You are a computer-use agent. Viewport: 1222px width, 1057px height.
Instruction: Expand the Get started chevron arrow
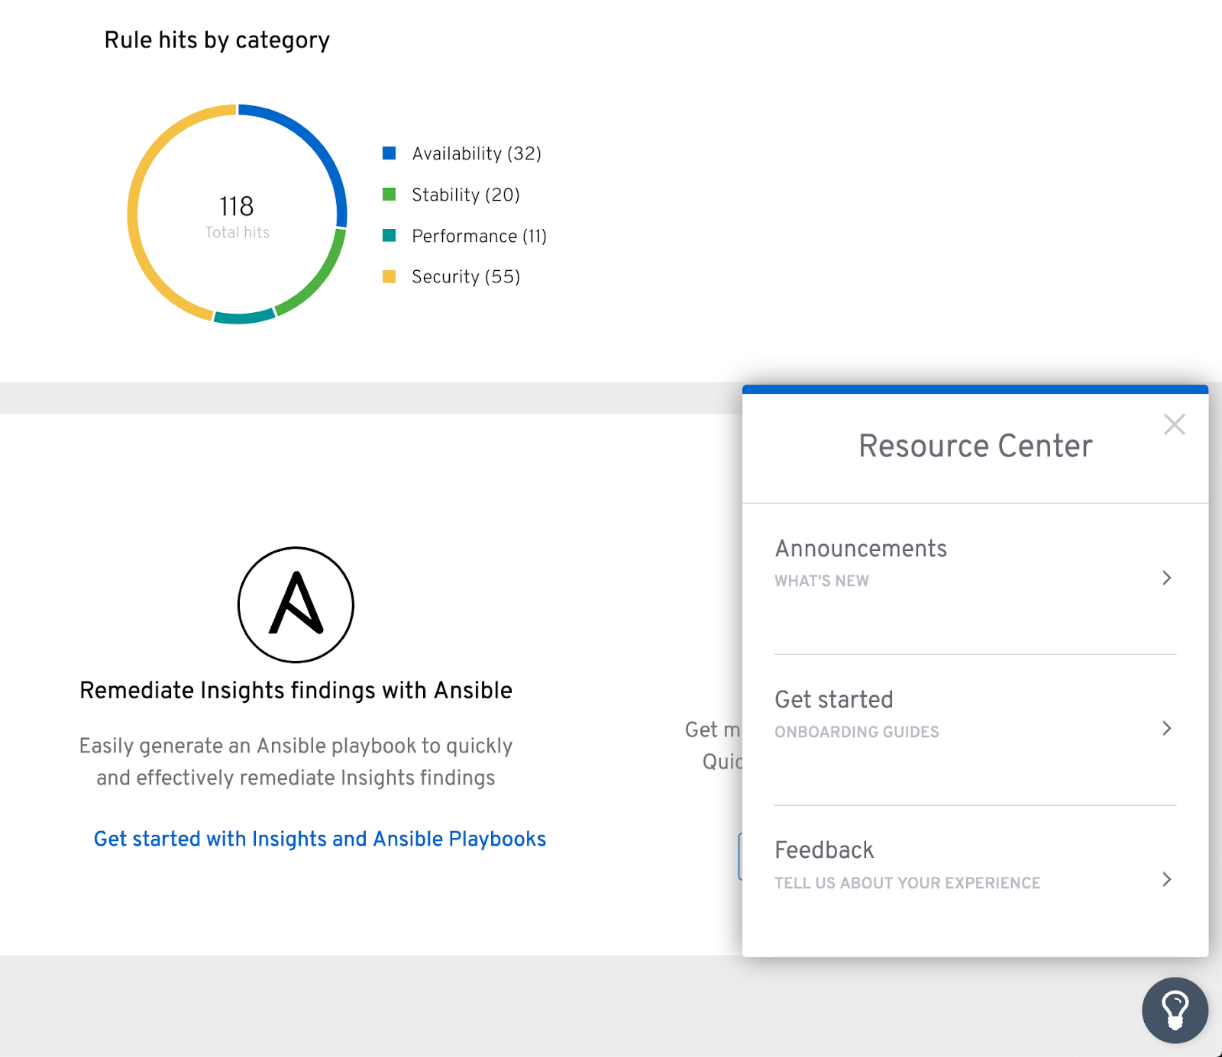1166,728
